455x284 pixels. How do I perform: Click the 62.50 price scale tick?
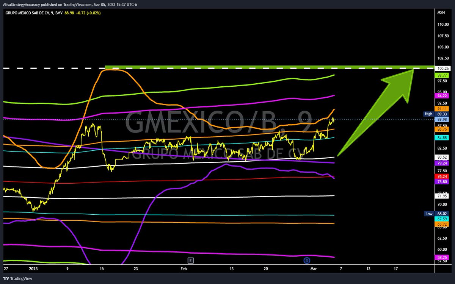443,238
